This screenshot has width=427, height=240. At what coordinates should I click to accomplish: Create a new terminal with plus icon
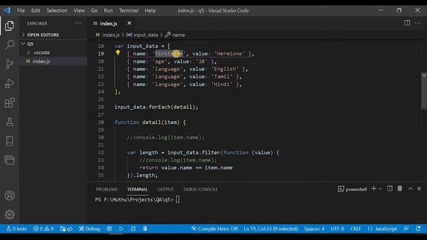click(x=374, y=189)
